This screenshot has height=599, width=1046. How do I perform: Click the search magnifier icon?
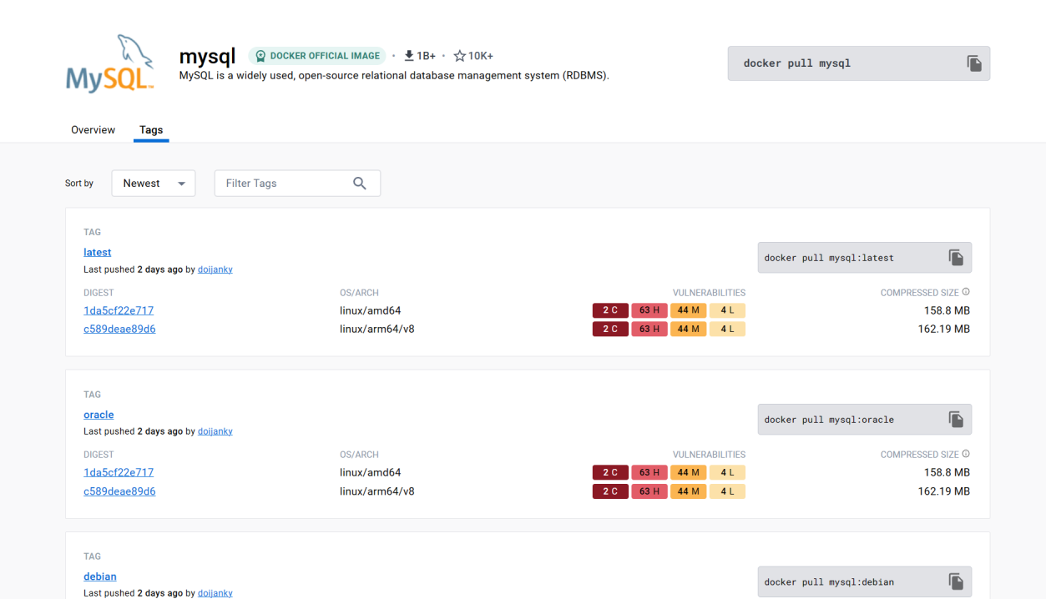pos(360,184)
